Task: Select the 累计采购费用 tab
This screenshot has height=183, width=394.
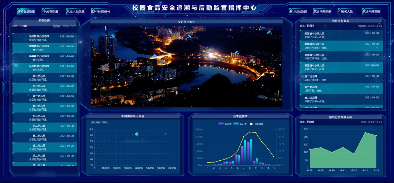Action: [371, 12]
